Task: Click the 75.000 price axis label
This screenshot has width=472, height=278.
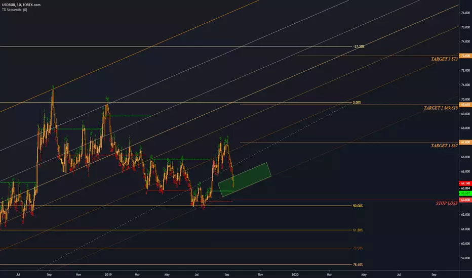Action: click(x=465, y=27)
